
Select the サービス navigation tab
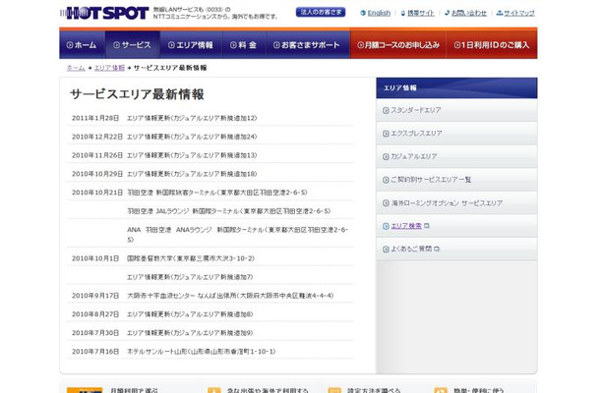pos(133,45)
